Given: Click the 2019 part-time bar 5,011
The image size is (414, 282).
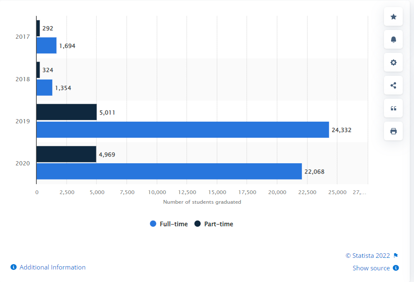Looking at the screenshot, I should 66,112.
